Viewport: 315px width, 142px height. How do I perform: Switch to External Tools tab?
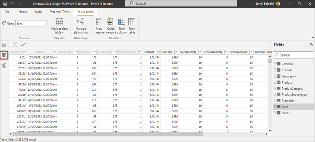(59, 12)
